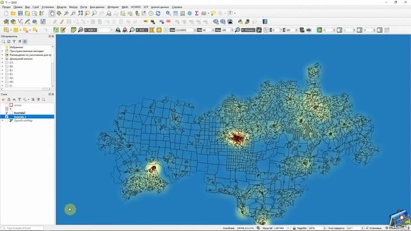
Task: Select the Zoom Out tool
Action: [73, 13]
